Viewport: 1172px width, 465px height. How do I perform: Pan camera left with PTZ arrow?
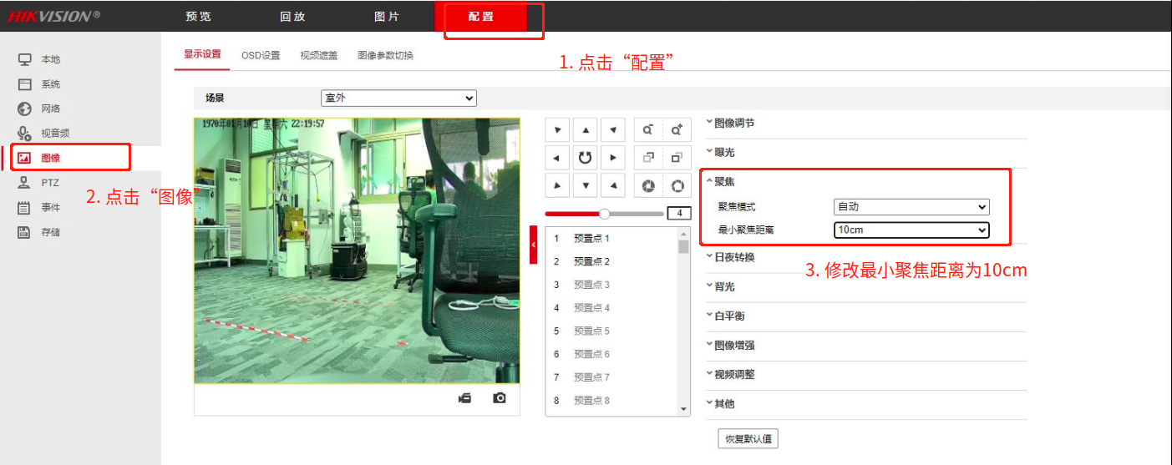tap(557, 157)
